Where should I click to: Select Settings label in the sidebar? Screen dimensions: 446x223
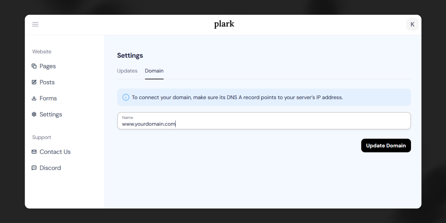click(x=51, y=114)
